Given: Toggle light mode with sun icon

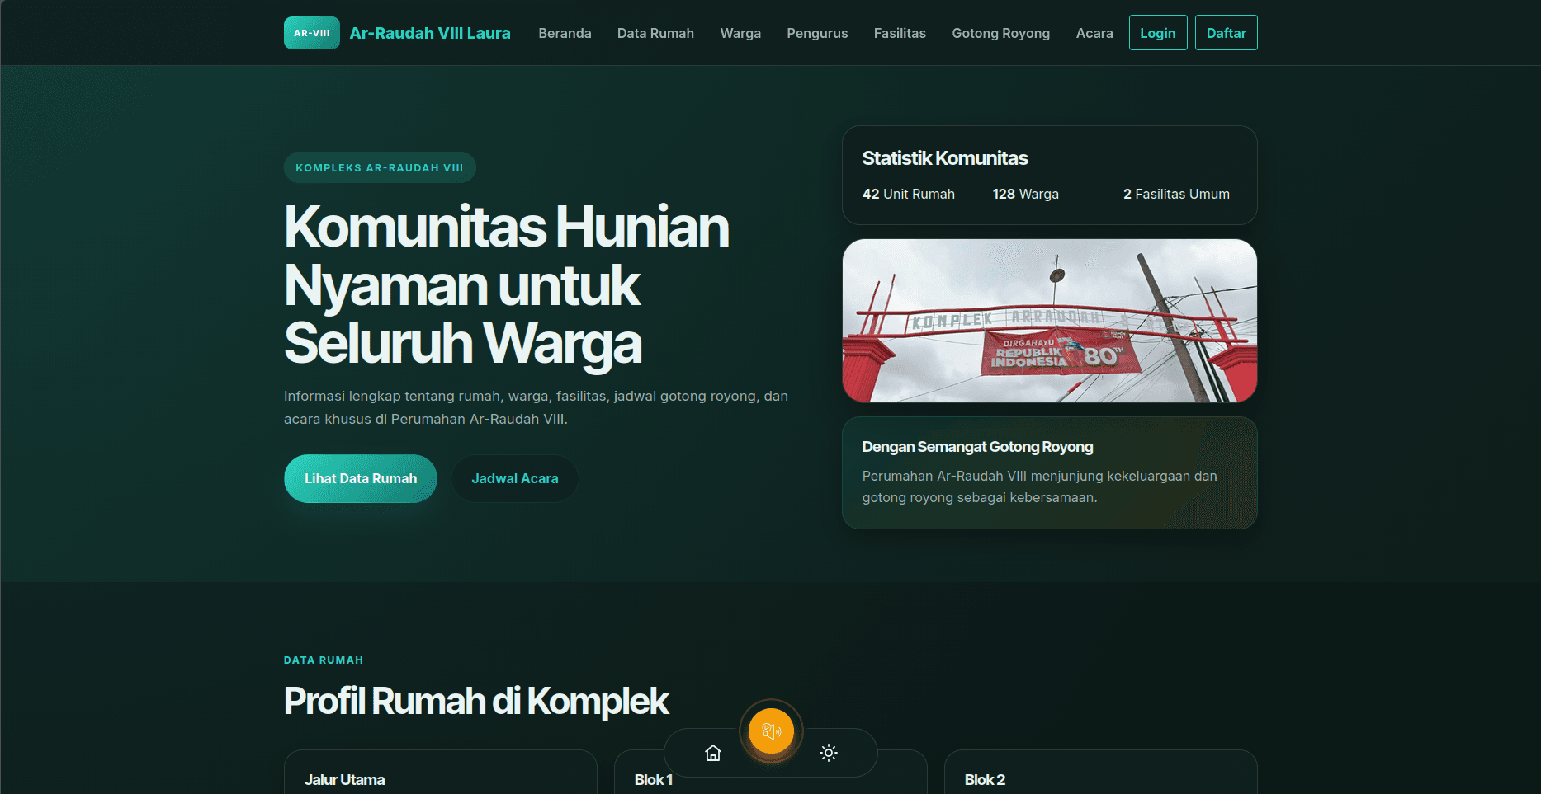Looking at the screenshot, I should pyautogui.click(x=829, y=753).
